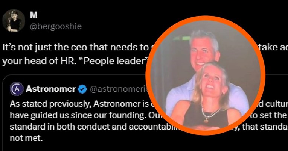Viewport: 288px width, 151px height.
Task: Open the circular inset photo
Action: click(205, 75)
